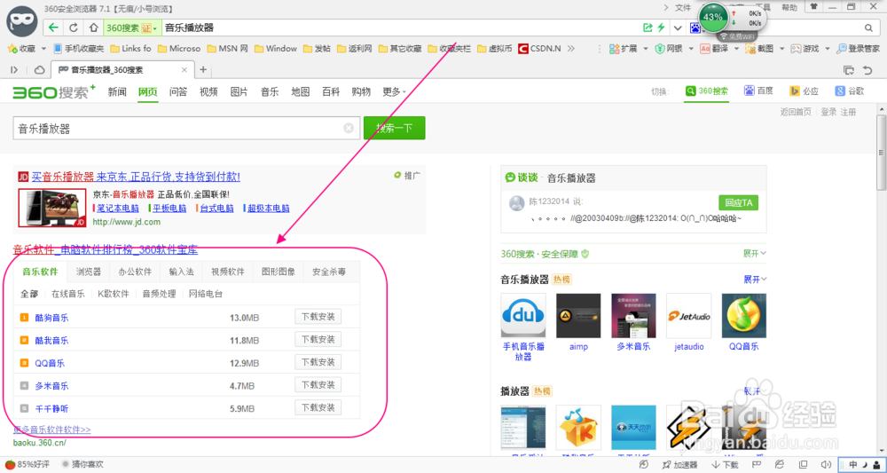Expand the 360搜索·安全保障 section with 展开
The height and width of the screenshot is (473, 887).
pyautogui.click(x=755, y=254)
